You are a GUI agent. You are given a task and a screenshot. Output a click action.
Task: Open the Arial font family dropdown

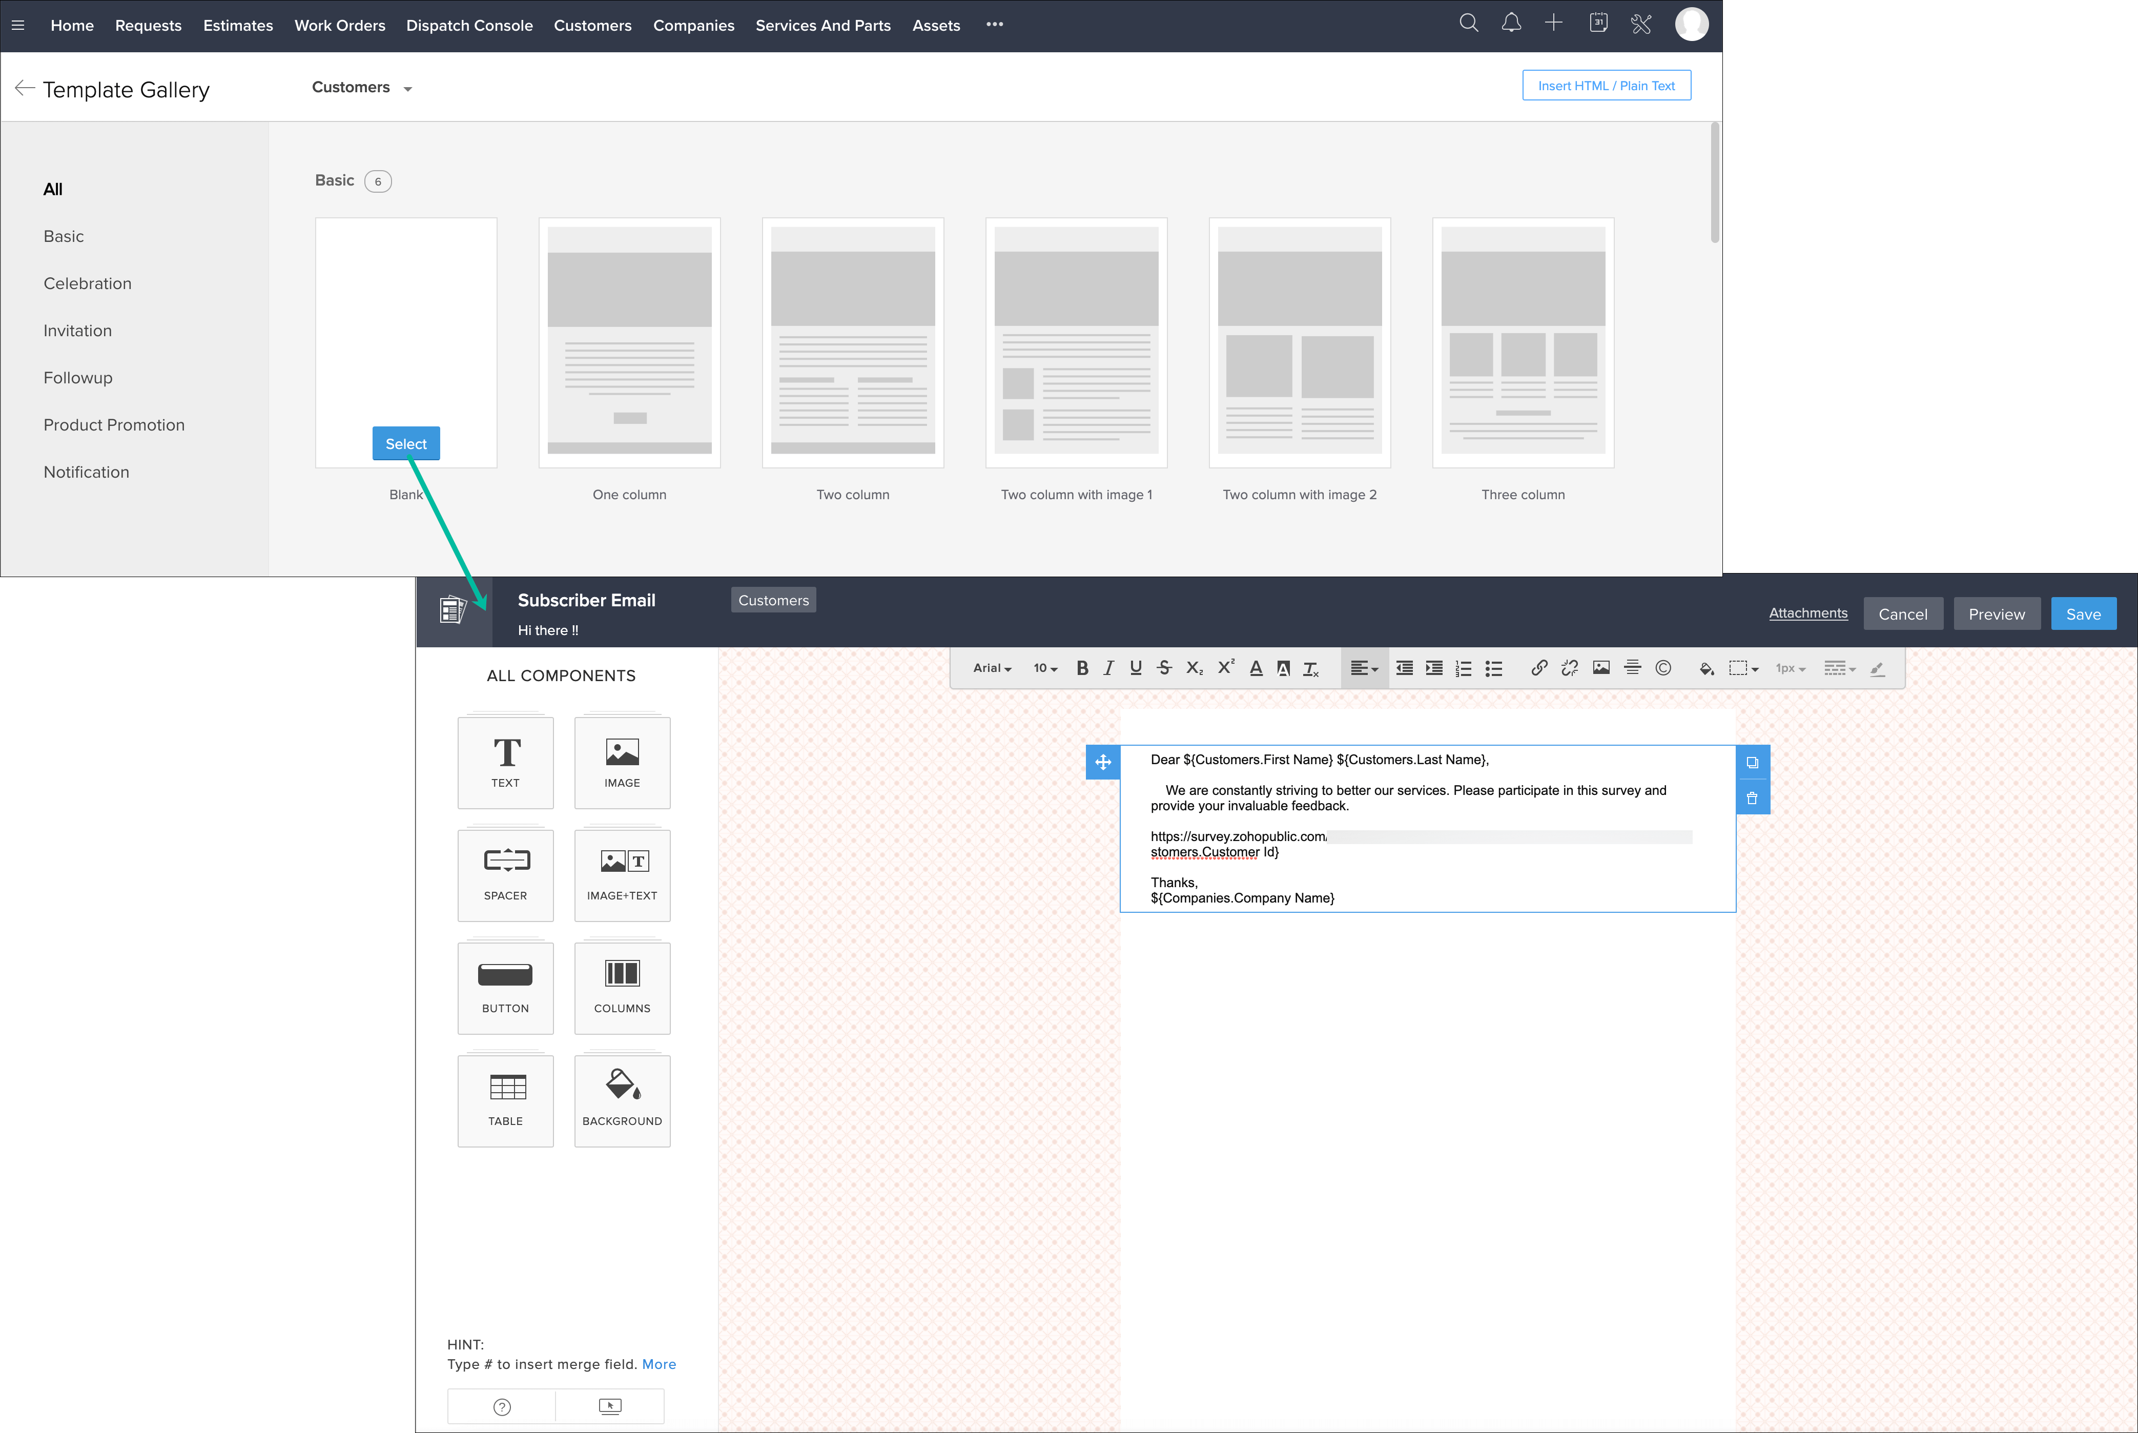991,668
